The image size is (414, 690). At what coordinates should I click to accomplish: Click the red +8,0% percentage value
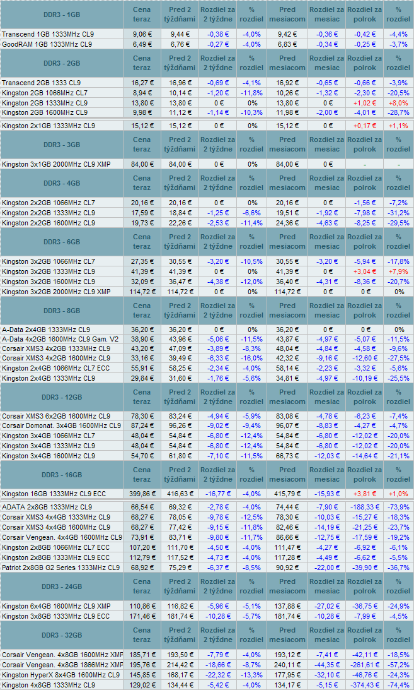coord(398,103)
